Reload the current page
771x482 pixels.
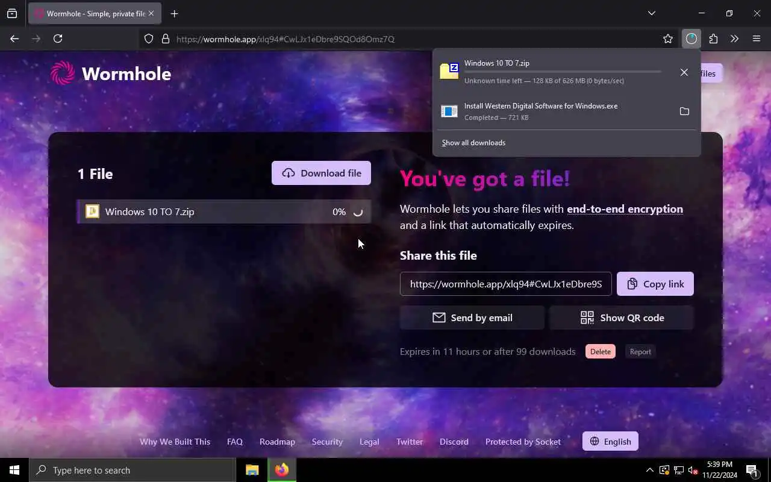58,39
